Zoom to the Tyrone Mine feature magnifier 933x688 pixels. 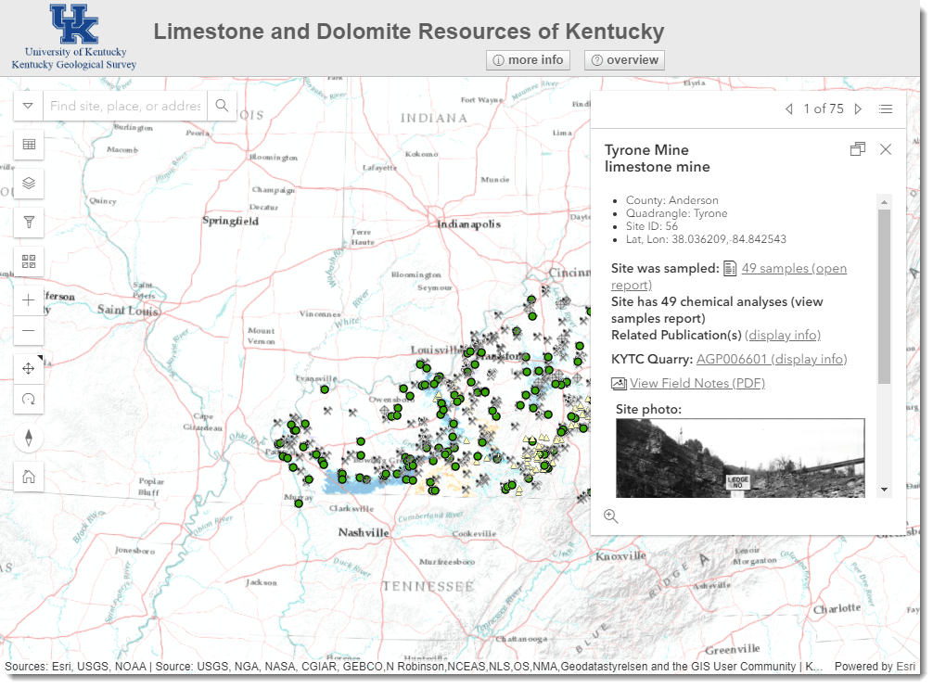point(611,516)
